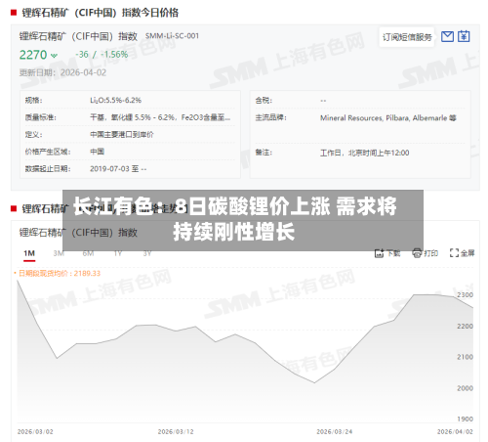Image resolution: width=488 pixels, height=442 pixels.
Task: Click the -36 / -1.56% change value
Action: click(102, 55)
